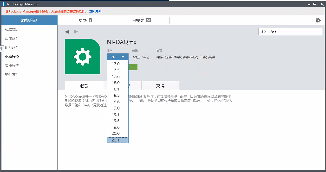Open the 支持 tab
The width and height of the screenshot is (326, 172).
[x=160, y=86]
